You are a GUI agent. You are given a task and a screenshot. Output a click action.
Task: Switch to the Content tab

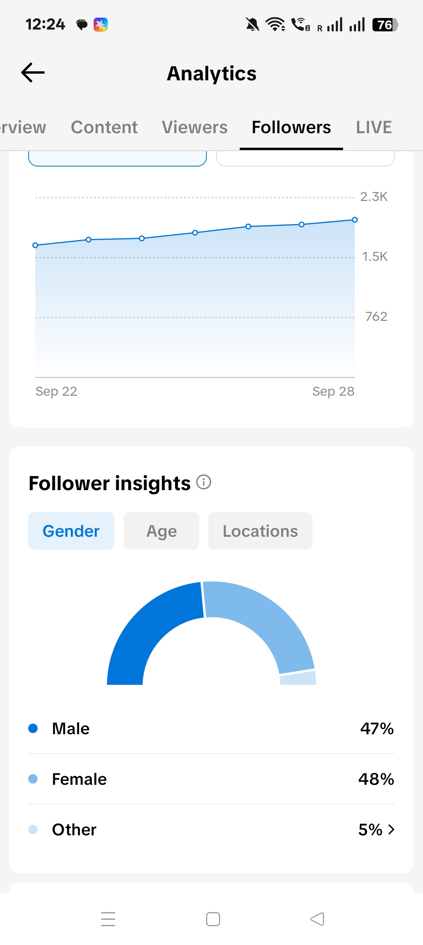tap(104, 127)
